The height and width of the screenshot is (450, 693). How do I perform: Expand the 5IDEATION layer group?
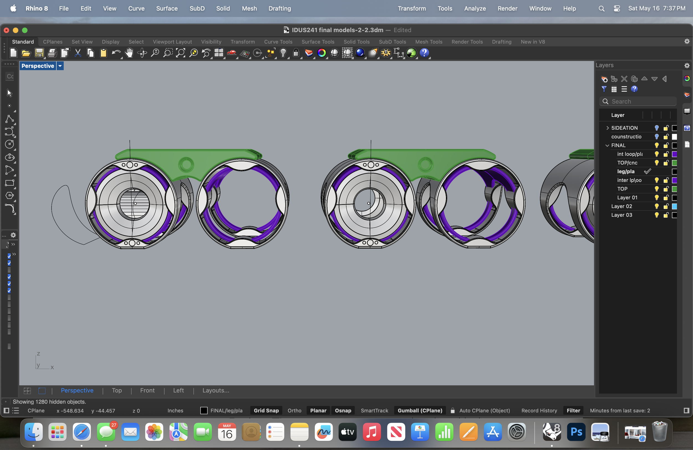[x=608, y=128]
